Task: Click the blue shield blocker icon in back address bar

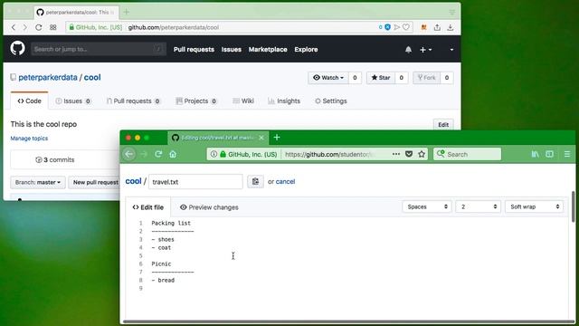Action: pyautogui.click(x=387, y=27)
